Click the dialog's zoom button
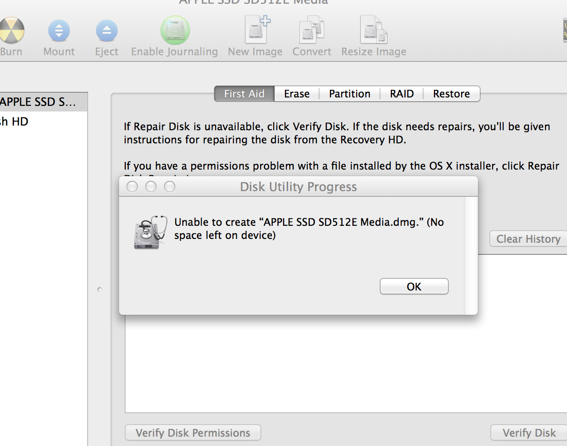 (170, 187)
